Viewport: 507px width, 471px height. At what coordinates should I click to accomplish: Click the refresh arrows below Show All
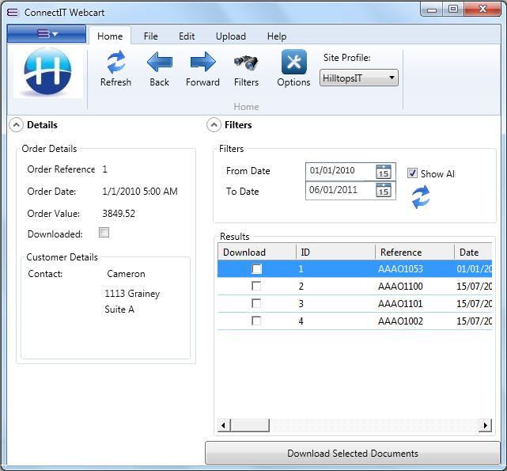[x=421, y=197]
